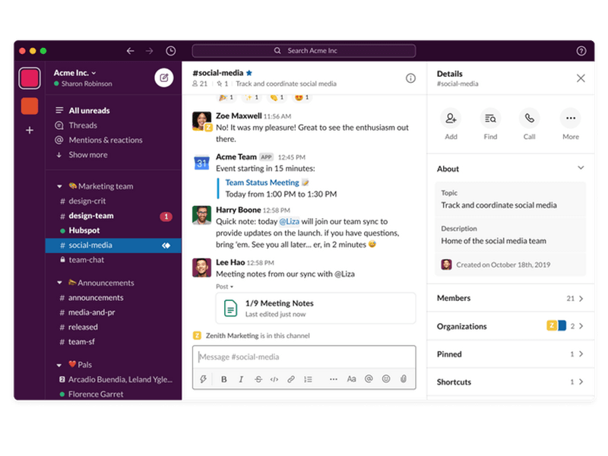Screen dimensions: 608x456
Task: Expand the Members section
Action: click(510, 298)
